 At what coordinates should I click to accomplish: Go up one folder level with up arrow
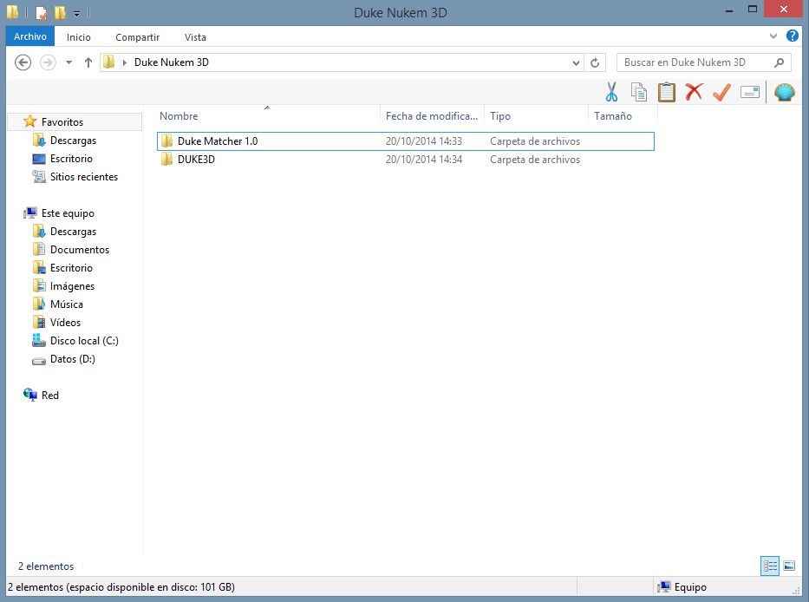click(88, 62)
